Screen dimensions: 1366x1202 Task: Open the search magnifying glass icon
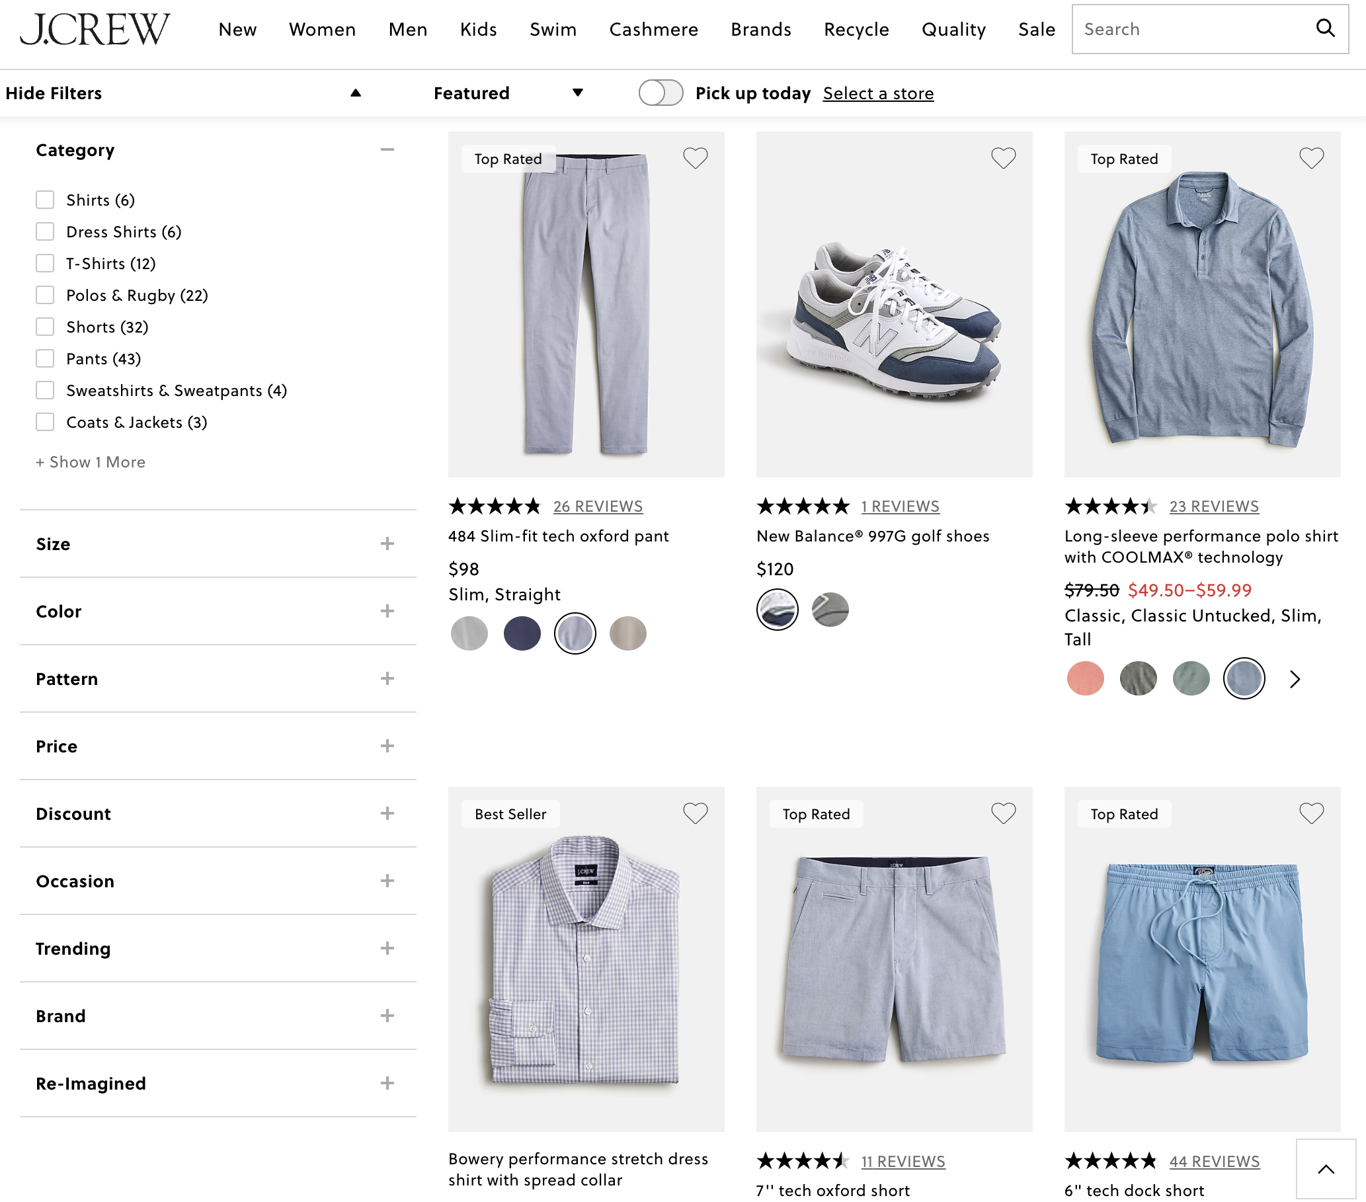point(1326,28)
